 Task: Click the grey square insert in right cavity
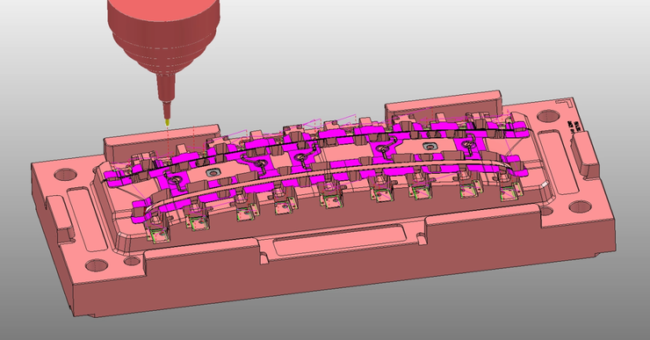tap(429, 147)
